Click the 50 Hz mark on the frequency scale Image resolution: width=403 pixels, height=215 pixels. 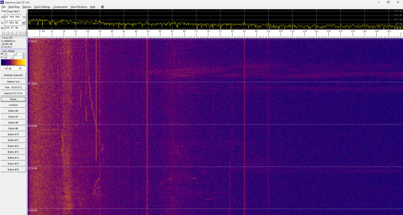(148, 31)
